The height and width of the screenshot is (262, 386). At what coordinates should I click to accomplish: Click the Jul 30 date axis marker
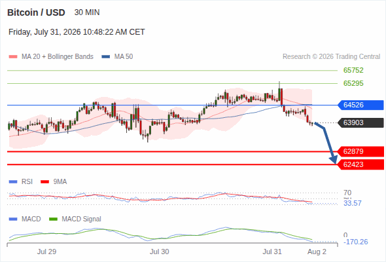[159, 252]
